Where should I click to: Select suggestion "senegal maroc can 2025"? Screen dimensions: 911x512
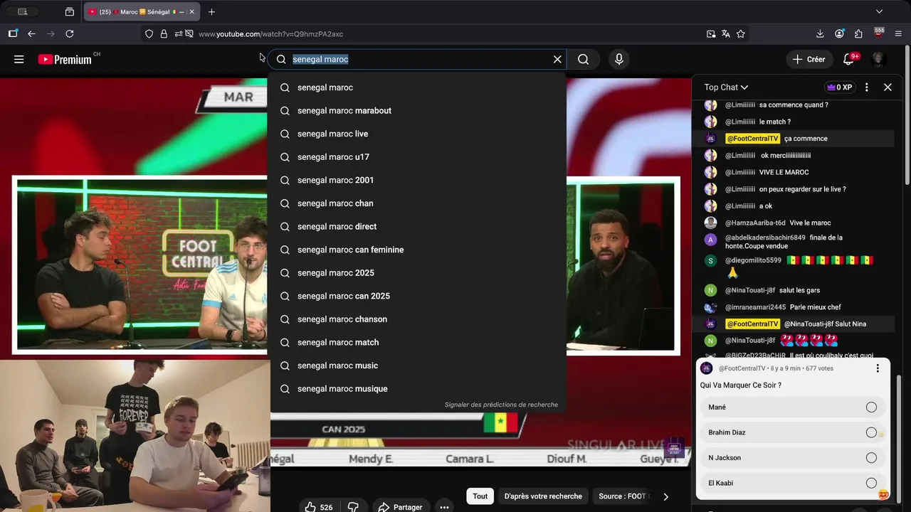click(x=418, y=296)
